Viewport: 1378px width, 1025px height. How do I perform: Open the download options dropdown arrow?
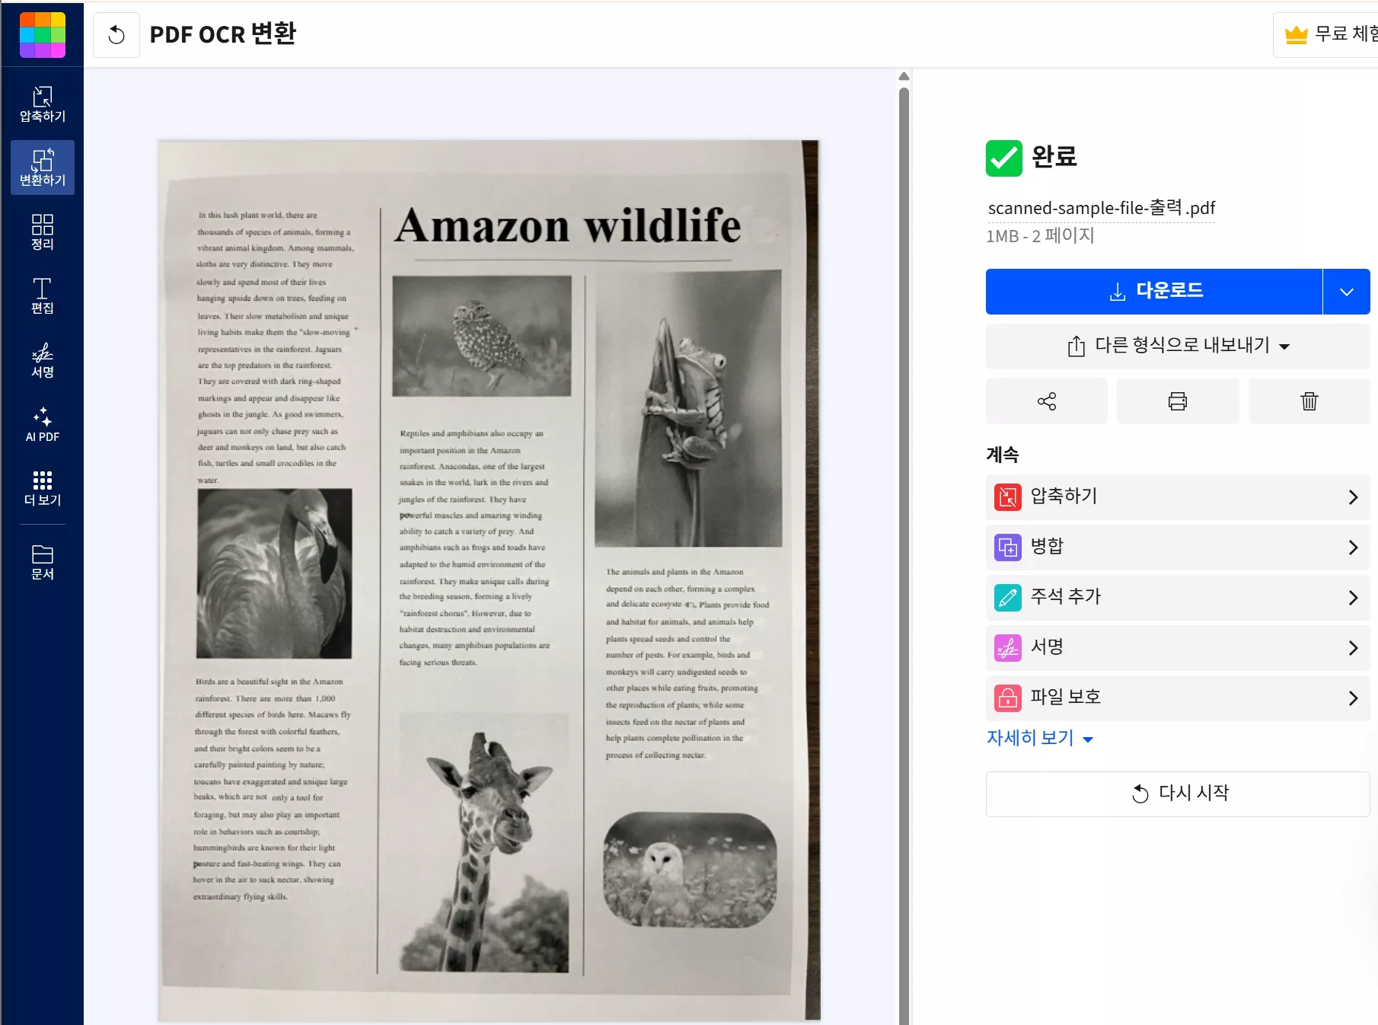pyautogui.click(x=1347, y=292)
